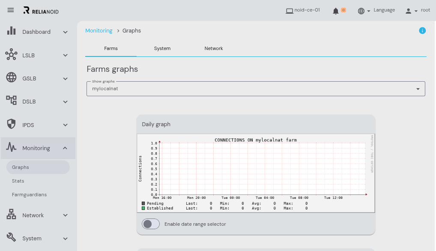The image size is (436, 251).
Task: Expand the System sidebar chevron
Action: [x=66, y=239]
